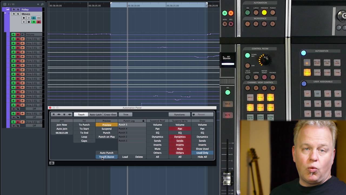
Task: Toggle green Read automation on Moves track
Action: (34, 22)
